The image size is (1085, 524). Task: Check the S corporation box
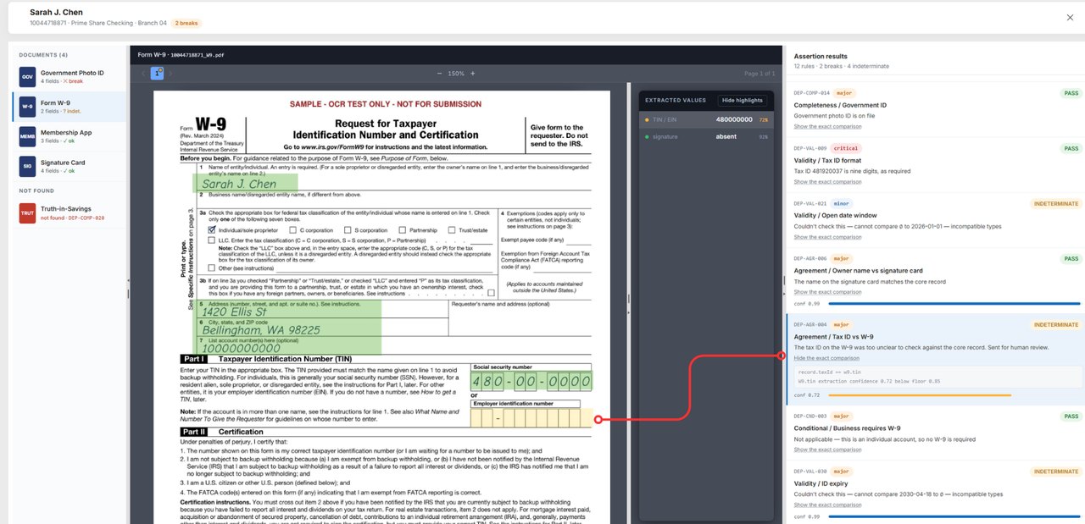click(x=348, y=230)
